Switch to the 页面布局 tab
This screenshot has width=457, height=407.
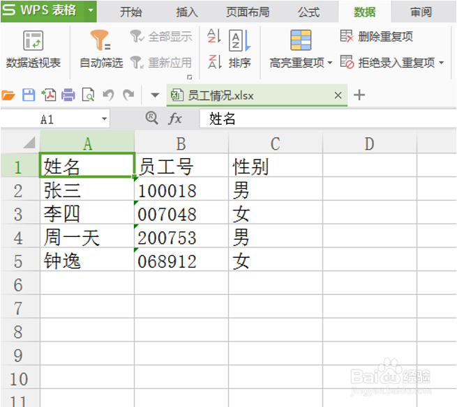(x=248, y=12)
